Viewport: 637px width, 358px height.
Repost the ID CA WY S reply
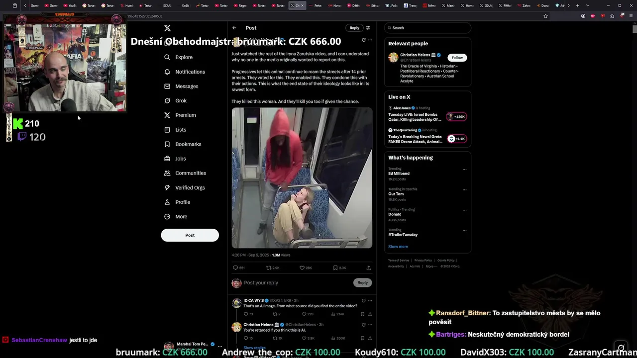pos(276,314)
